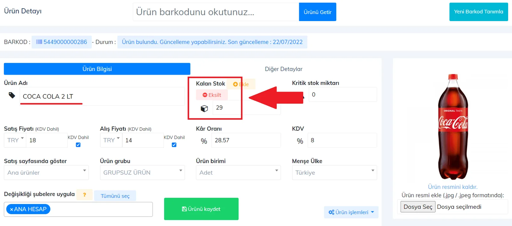Click the box icon beside stock quantity
This screenshot has height=226, width=512.
[x=204, y=109]
